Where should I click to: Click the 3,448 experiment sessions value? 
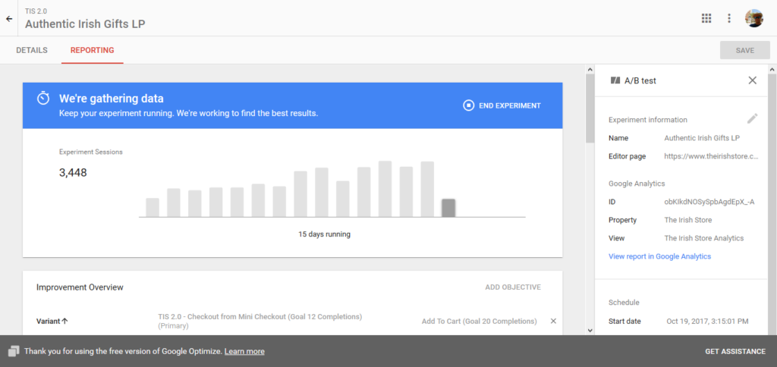(x=73, y=173)
